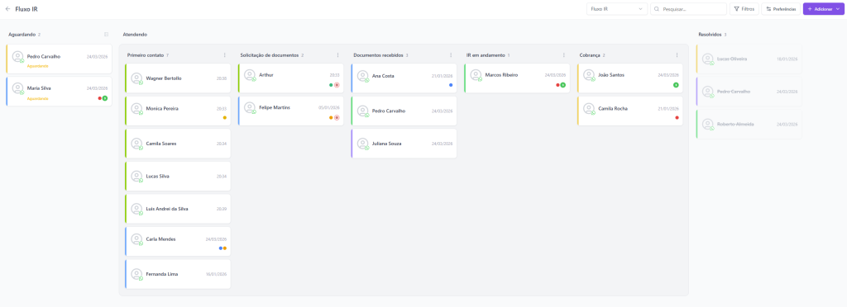Screen dimensions: 847x307
Task: Open the resolved Roberto Almeida card
Action: (749, 125)
